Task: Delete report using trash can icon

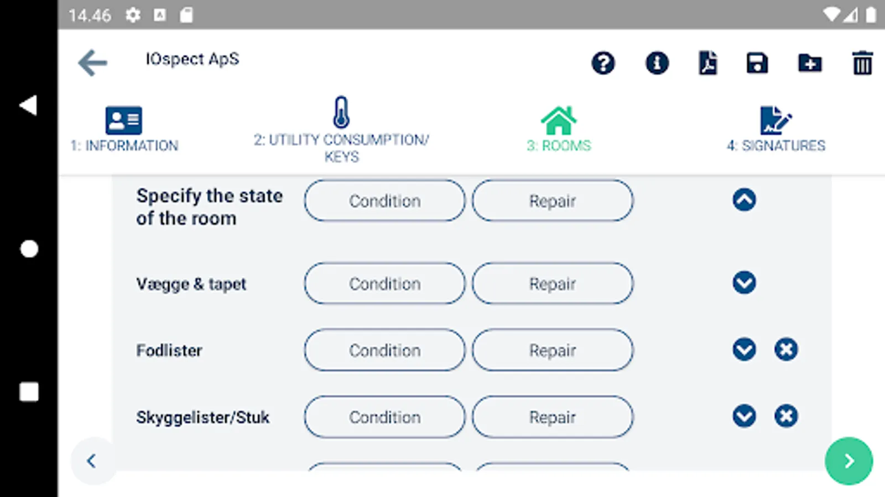Action: point(862,63)
